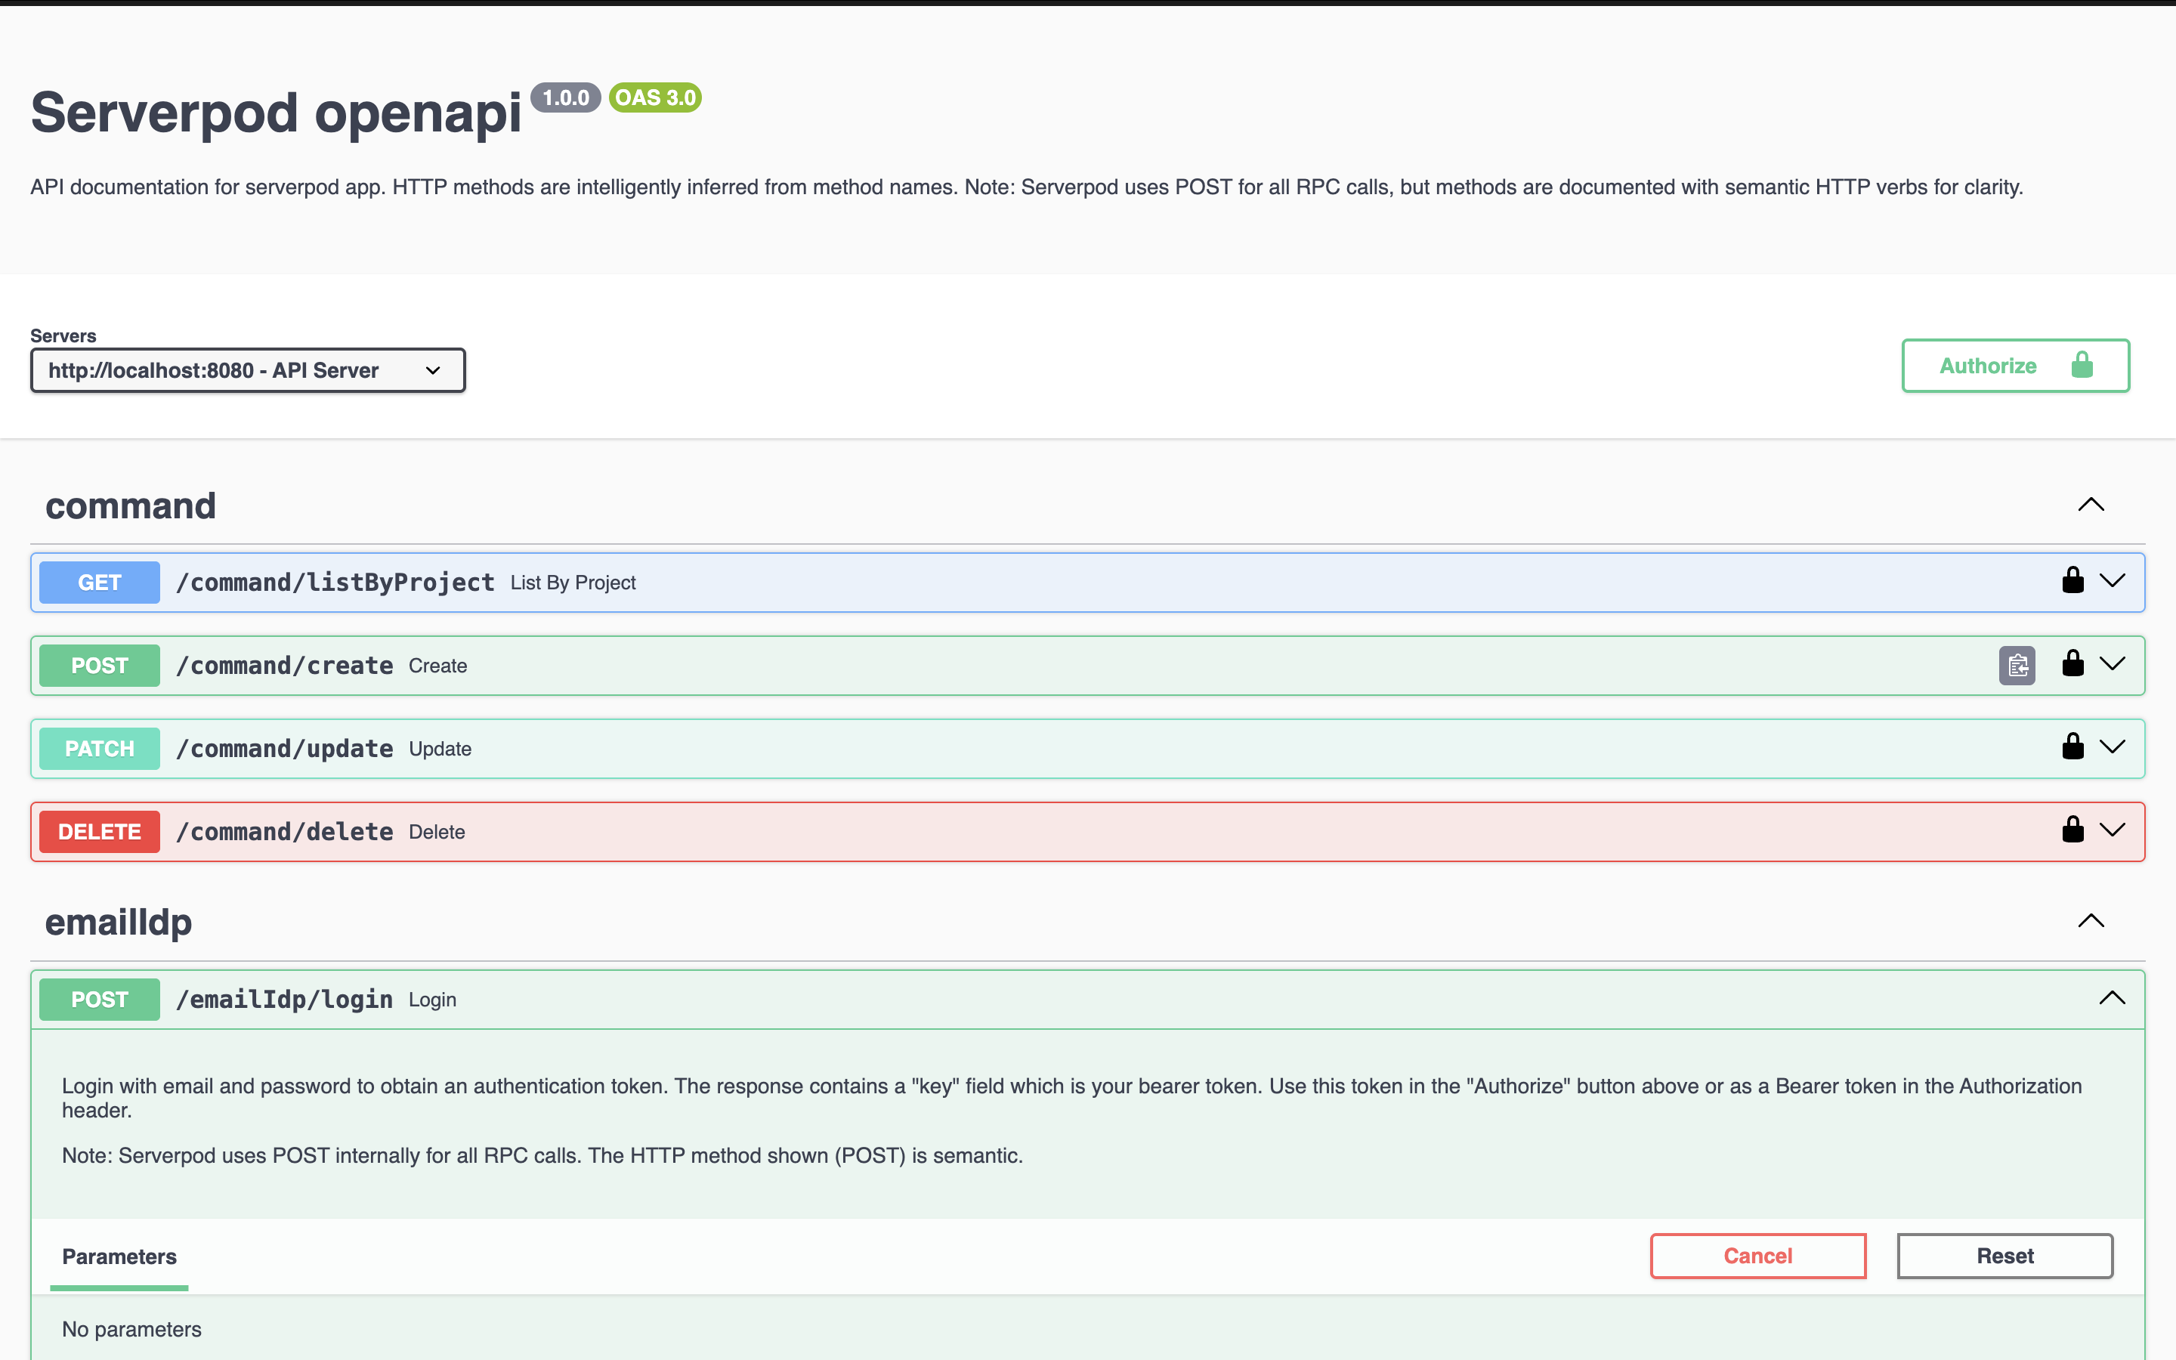Click lock icon on POST /command/create row
The width and height of the screenshot is (2176, 1360).
tap(2072, 664)
